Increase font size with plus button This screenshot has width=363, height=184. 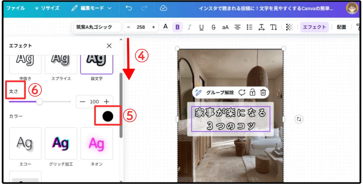(x=153, y=27)
